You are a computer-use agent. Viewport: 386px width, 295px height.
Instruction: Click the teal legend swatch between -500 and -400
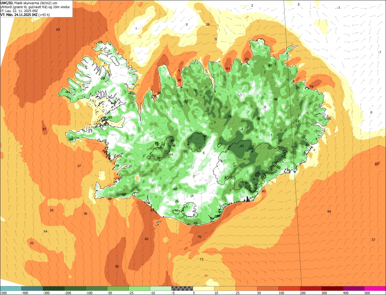coord(11,289)
